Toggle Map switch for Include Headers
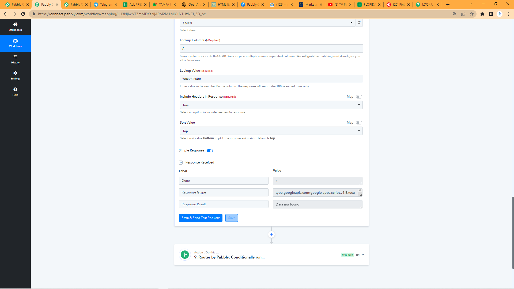Screen dimensions: 514x289 click(359, 97)
